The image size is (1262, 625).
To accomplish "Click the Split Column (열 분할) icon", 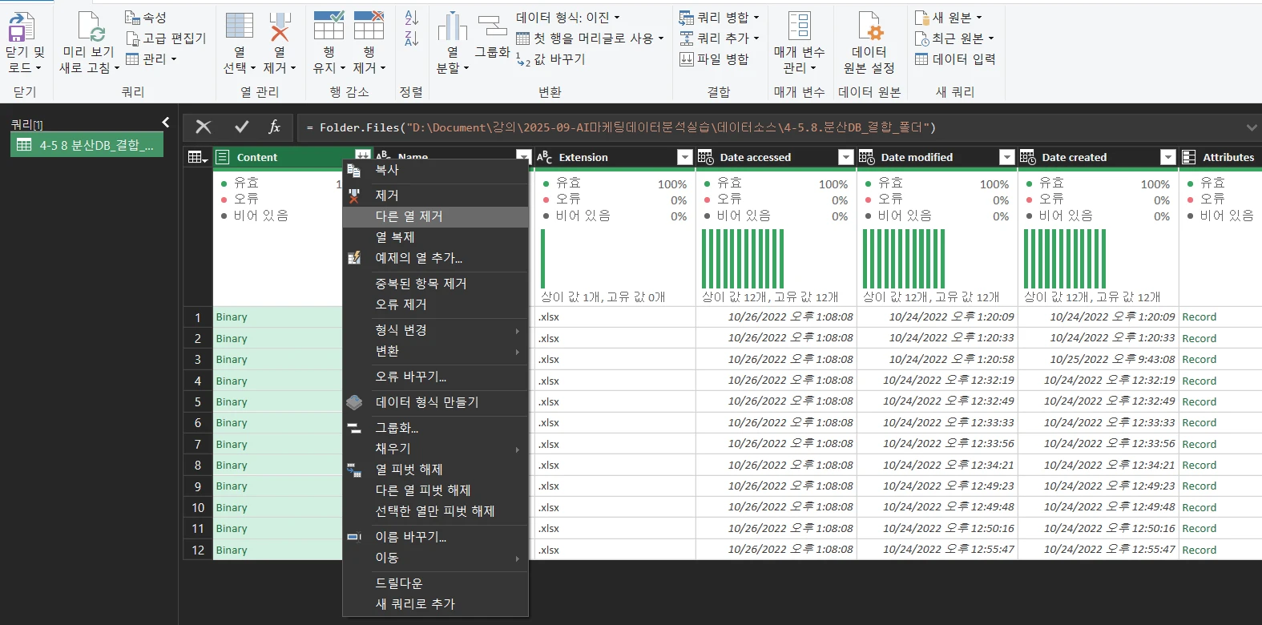I will (x=452, y=28).
